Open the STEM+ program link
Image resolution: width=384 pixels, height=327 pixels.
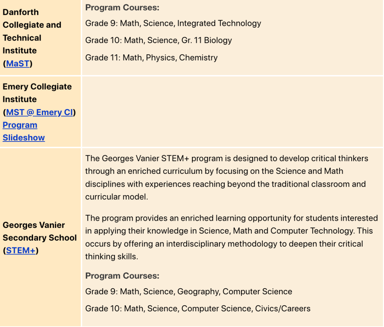[x=21, y=251]
